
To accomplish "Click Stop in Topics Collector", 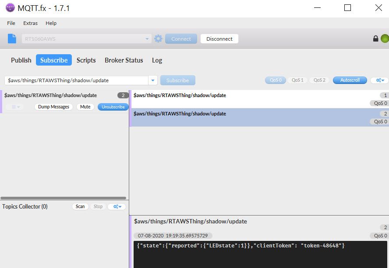I will point(98,206).
